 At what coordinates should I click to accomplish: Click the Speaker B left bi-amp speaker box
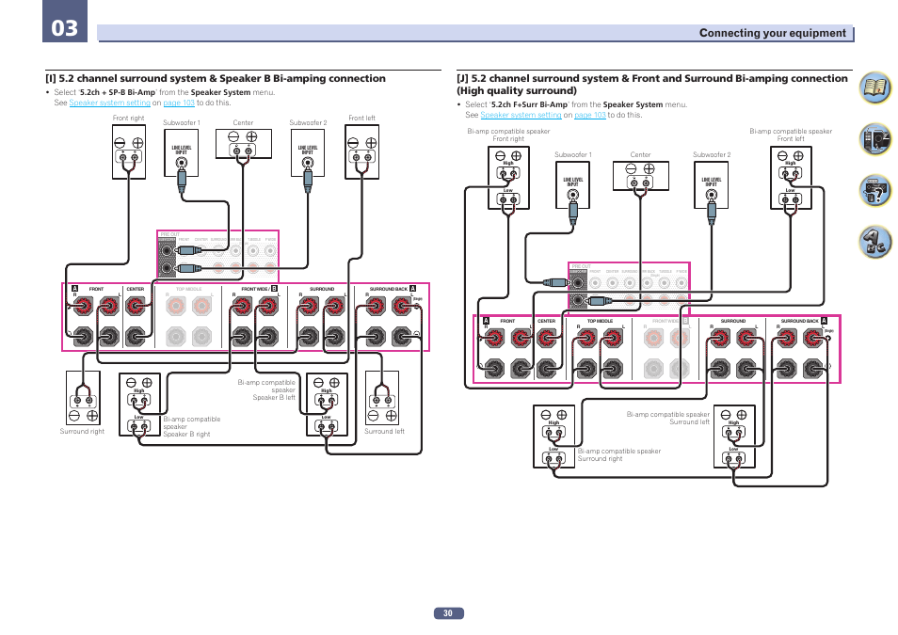coord(327,405)
